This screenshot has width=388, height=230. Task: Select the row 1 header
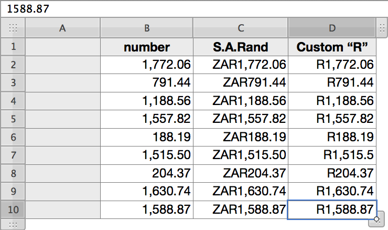coord(13,47)
